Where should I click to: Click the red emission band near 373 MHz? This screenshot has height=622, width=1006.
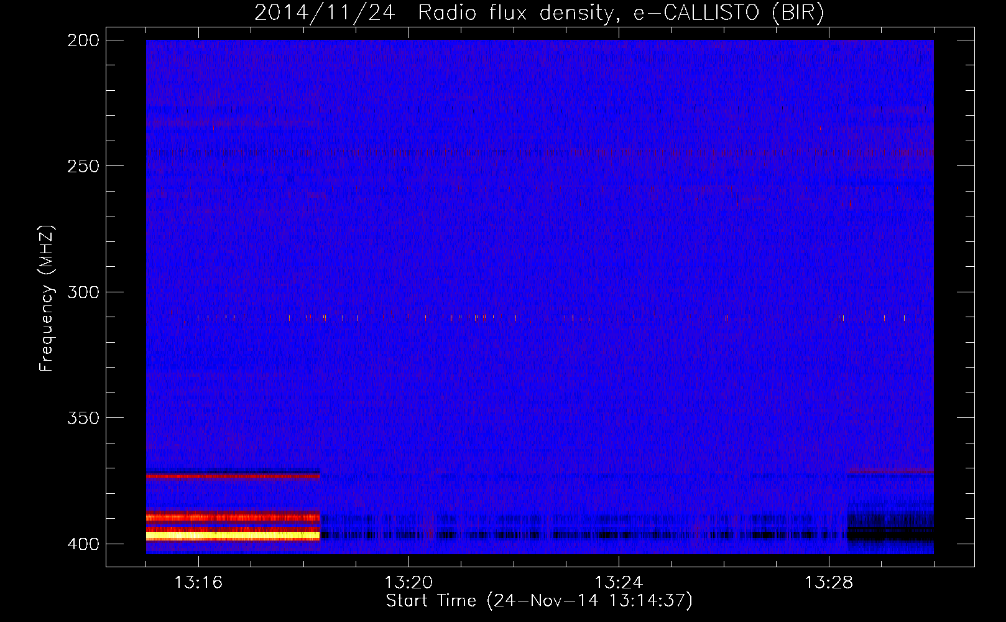233,476
